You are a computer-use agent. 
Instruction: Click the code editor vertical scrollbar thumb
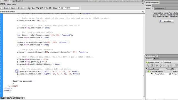(144, 76)
